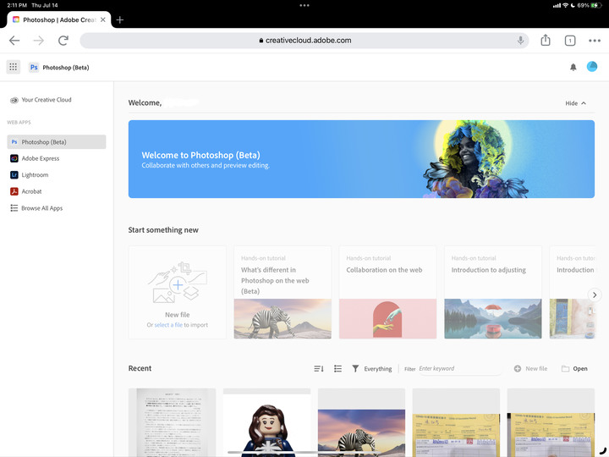Open Your Creative Cloud
Viewport: 609px width, 457px height.
(41, 100)
